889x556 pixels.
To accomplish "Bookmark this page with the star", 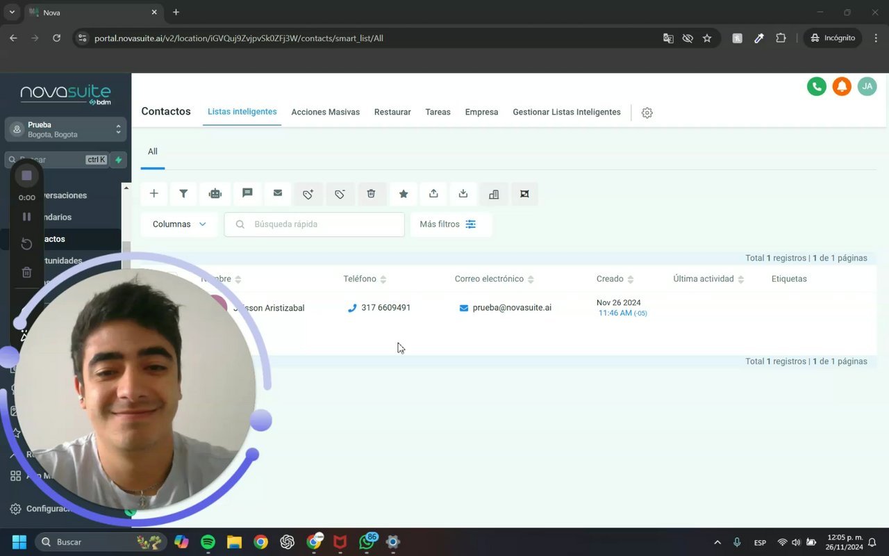I will coord(707,38).
